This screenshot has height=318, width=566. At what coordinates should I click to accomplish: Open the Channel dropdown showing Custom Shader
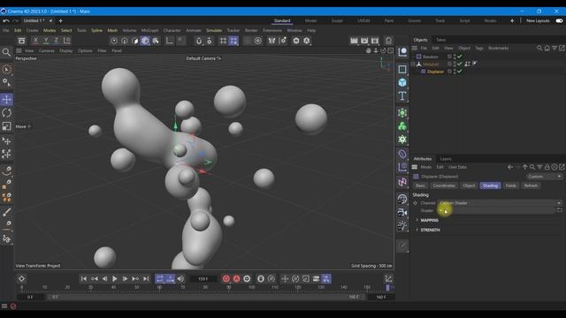[x=501, y=203]
